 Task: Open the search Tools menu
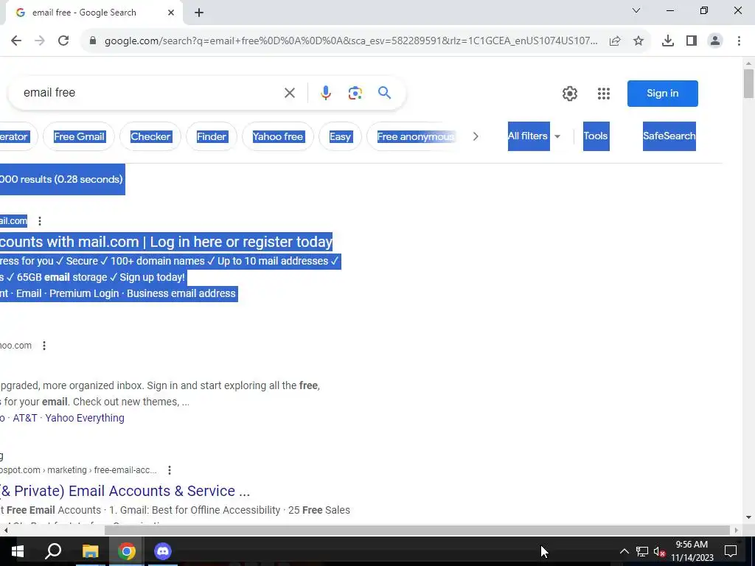coord(596,136)
